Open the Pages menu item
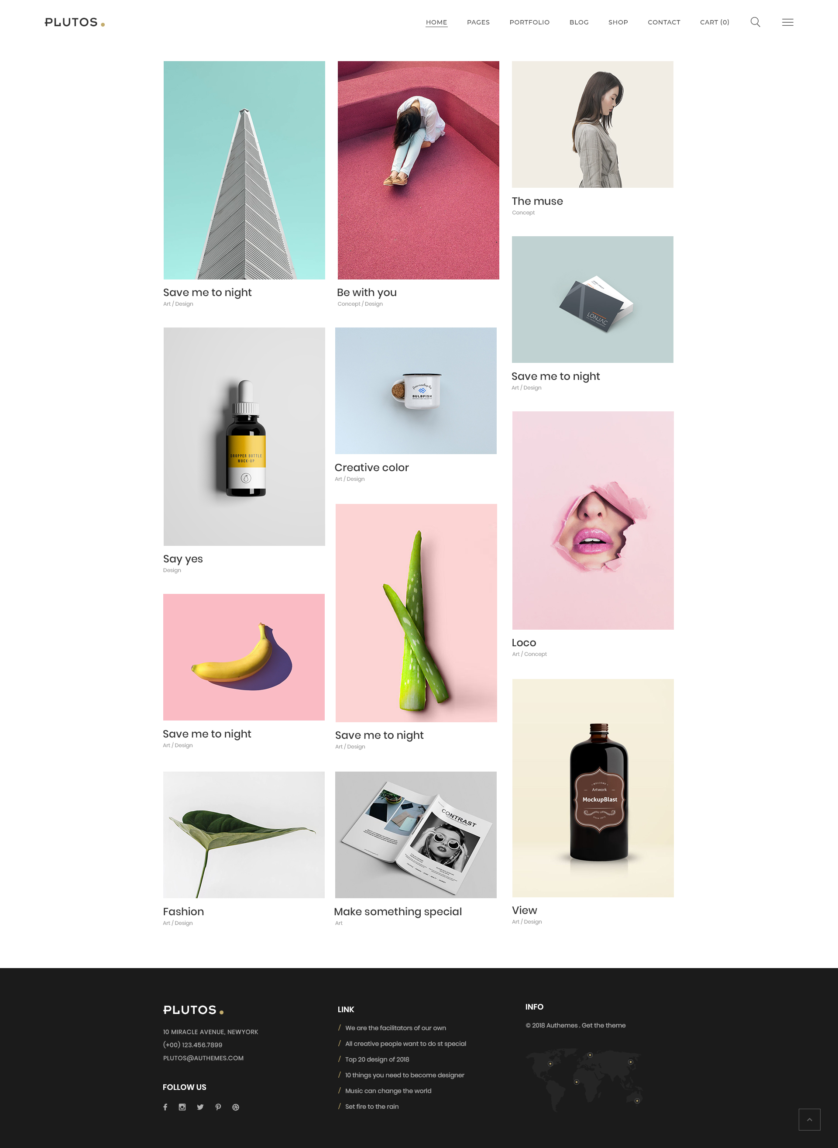Screen dimensions: 838x1148 (x=478, y=22)
